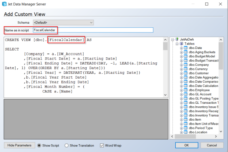The width and height of the screenshot is (228, 152).
Task: Click the dbo.Date table icon
Action: (x=186, y=48)
